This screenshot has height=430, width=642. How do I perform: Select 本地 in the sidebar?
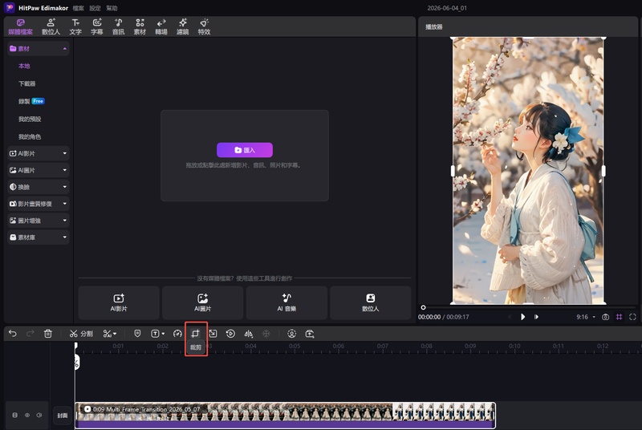click(24, 66)
